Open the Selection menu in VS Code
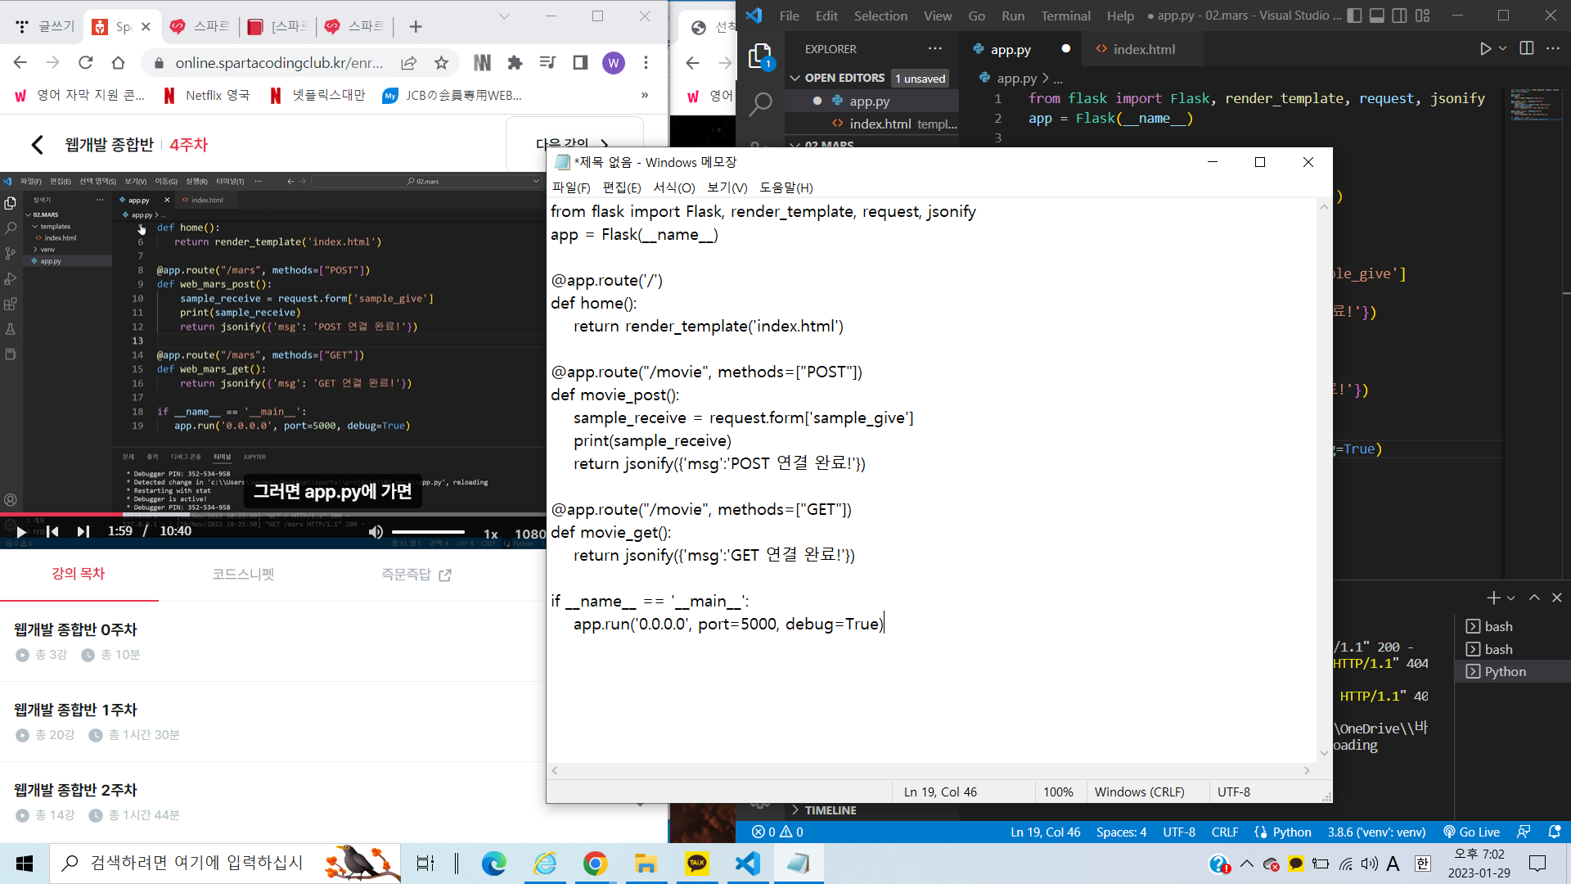1571x884 pixels. (880, 16)
